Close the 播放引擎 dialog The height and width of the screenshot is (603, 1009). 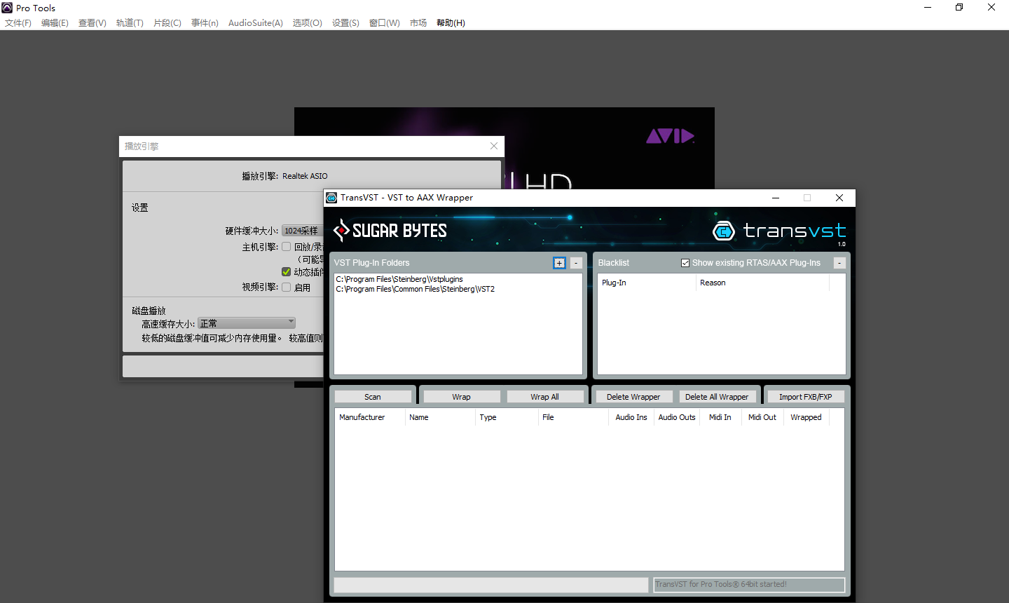(x=494, y=146)
